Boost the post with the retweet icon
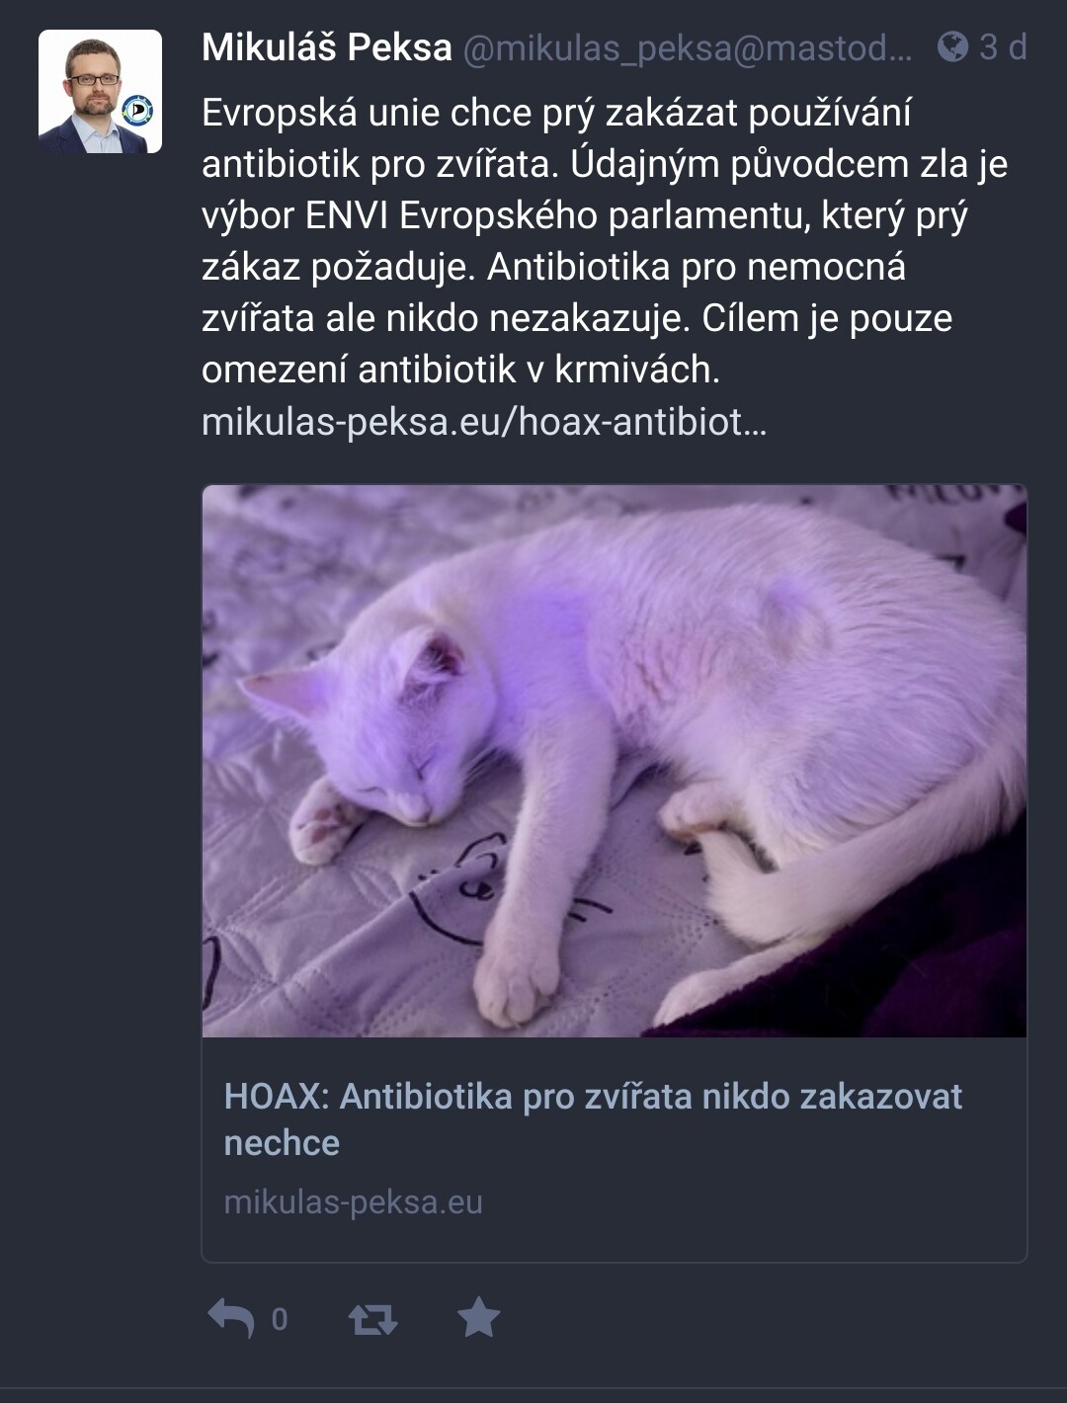The width and height of the screenshot is (1067, 1403). (373, 1319)
